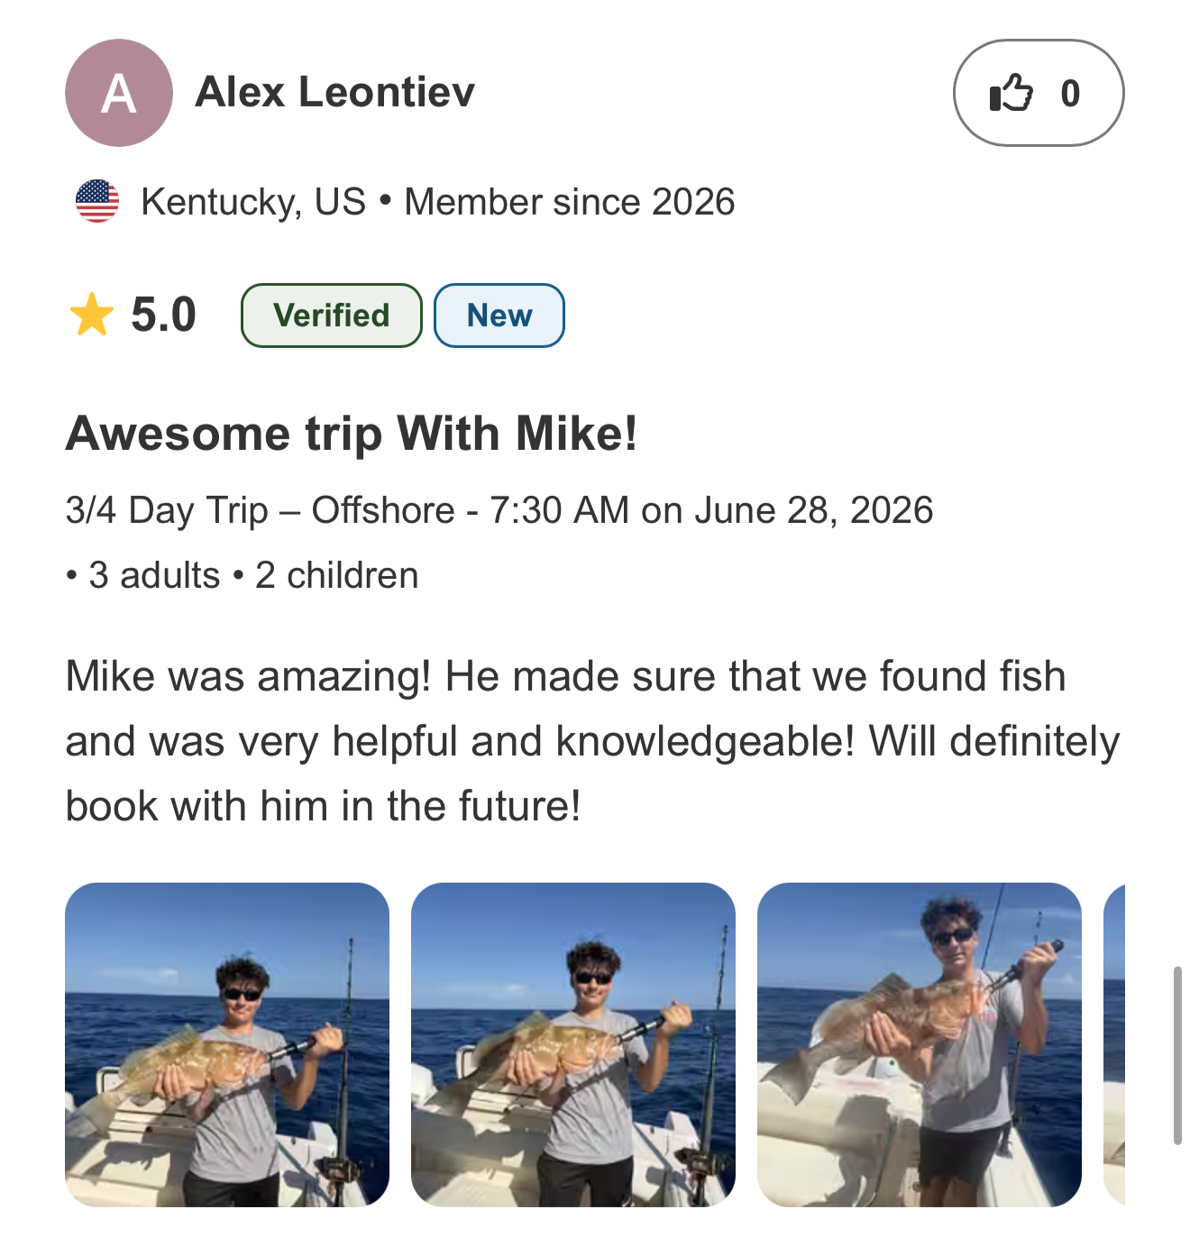Image resolution: width=1190 pixels, height=1237 pixels.
Task: Click the green Verified badge
Action: (x=332, y=316)
